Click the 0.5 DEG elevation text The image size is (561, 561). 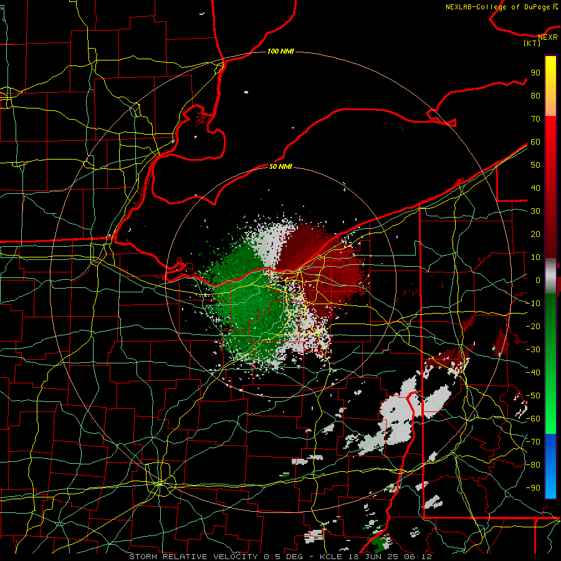tap(283, 557)
